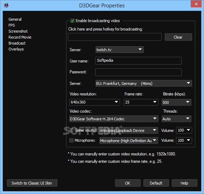Open the Threads Auto dropdown
204x194 pixels.
point(176,119)
